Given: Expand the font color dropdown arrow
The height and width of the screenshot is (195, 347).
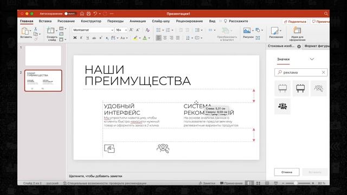Looking at the screenshot, I should pos(149,38).
